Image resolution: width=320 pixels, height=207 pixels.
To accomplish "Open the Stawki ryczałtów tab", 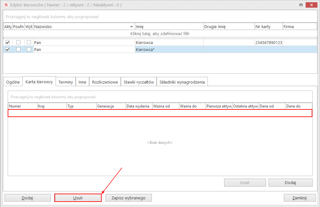I will pos(139,82).
